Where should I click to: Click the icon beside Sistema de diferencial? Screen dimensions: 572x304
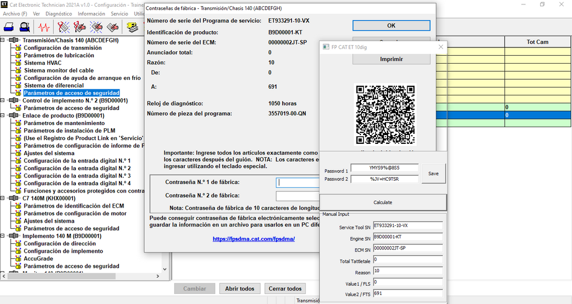(x=18, y=85)
